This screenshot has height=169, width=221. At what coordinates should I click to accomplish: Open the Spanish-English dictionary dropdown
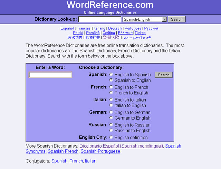click(x=145, y=19)
